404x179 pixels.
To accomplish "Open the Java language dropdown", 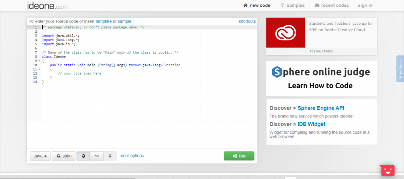I will tap(40, 156).
